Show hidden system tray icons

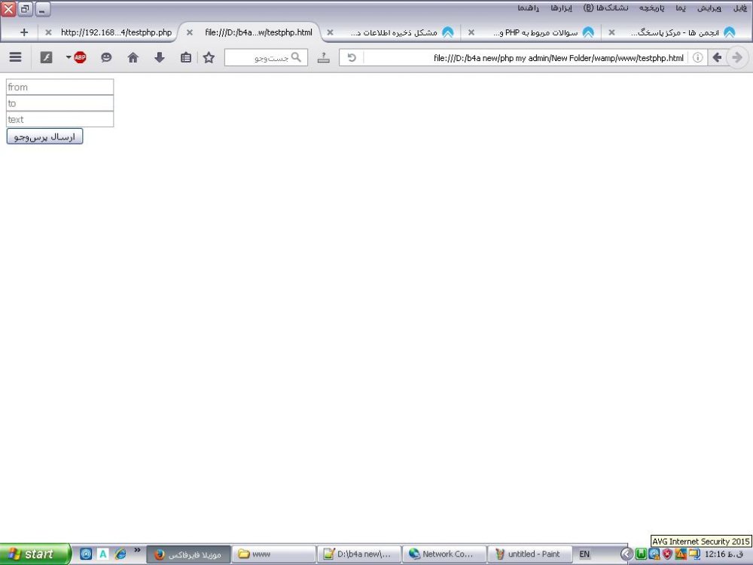click(626, 554)
